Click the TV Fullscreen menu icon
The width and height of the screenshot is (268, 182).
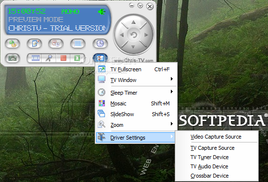click(102, 69)
